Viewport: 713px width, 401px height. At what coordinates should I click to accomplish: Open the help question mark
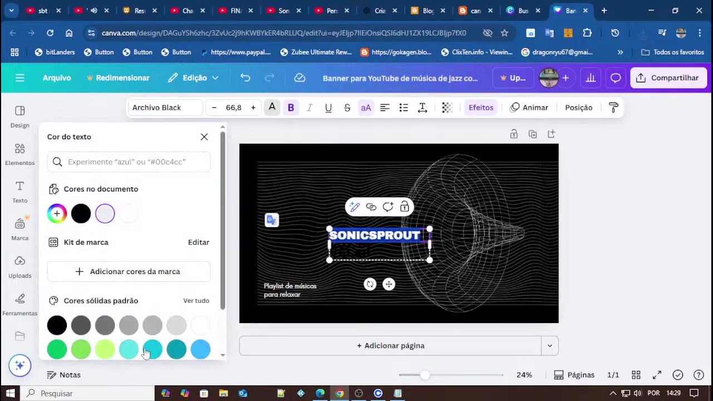tap(699, 375)
